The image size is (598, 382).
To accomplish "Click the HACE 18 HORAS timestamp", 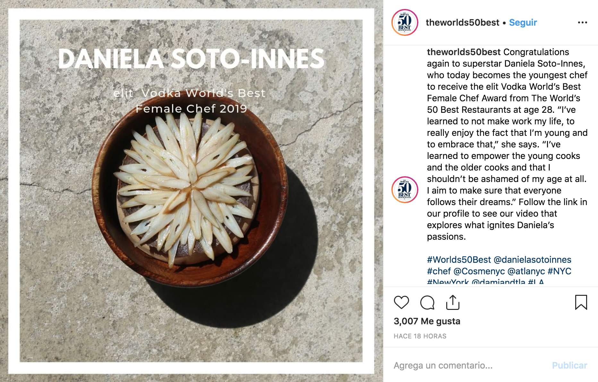I will pyautogui.click(x=420, y=336).
